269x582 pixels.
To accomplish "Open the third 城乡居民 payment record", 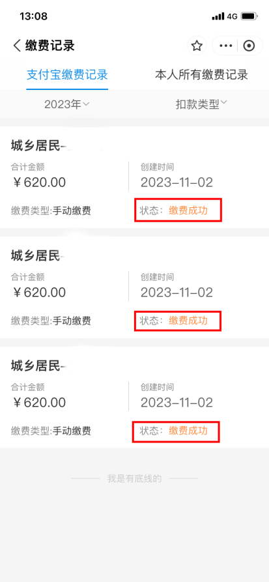I will pos(134,397).
